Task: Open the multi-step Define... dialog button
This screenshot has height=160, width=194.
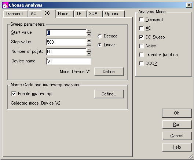Action: click(109, 94)
